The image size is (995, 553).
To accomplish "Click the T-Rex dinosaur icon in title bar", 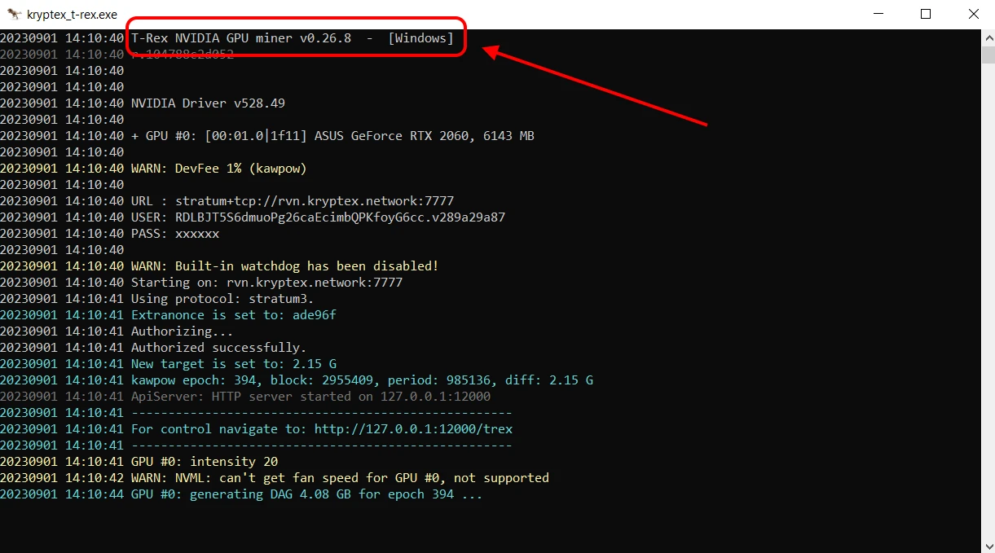I will [x=15, y=14].
